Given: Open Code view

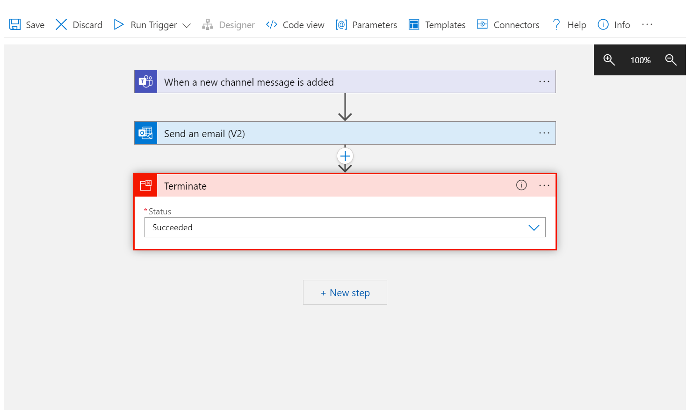Looking at the screenshot, I should [x=271, y=24].
